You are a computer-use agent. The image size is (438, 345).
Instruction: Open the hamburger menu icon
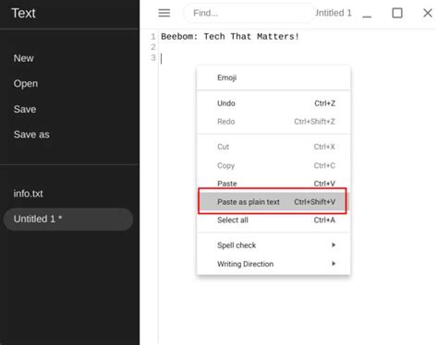164,13
